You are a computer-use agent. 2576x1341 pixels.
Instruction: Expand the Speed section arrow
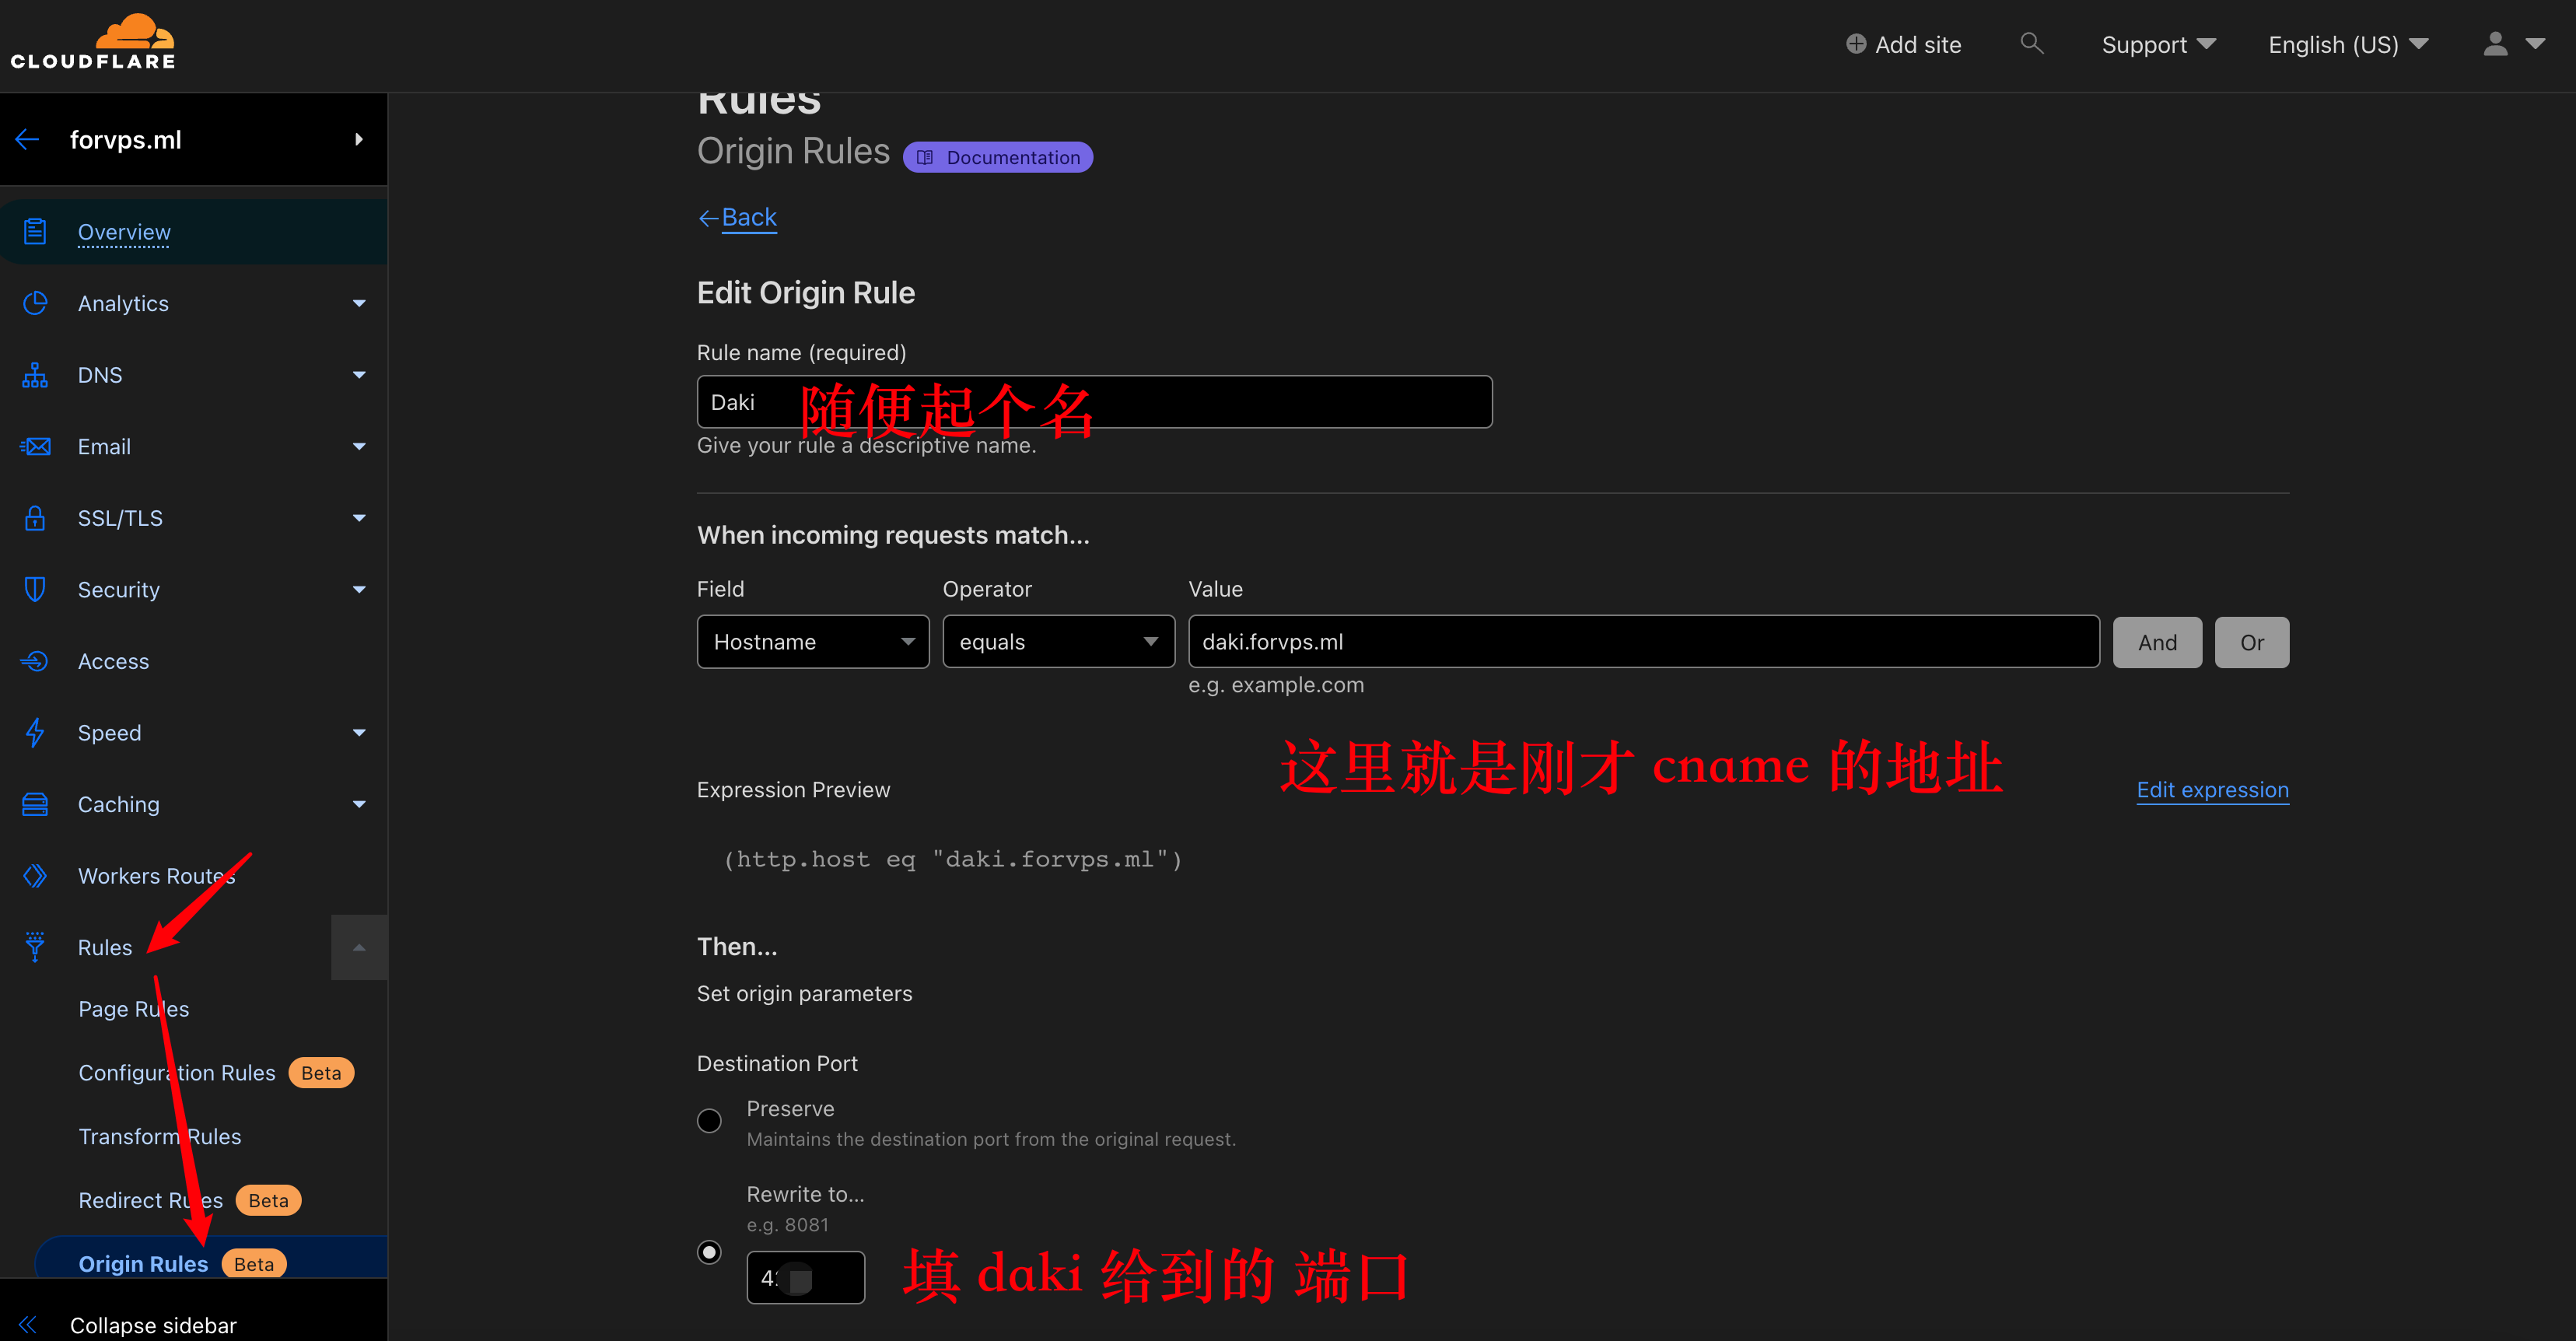359,733
